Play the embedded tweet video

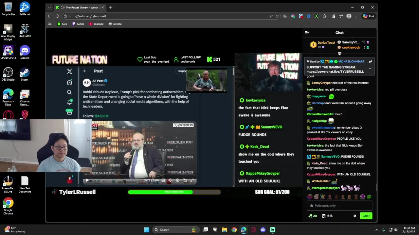[x=87, y=180]
